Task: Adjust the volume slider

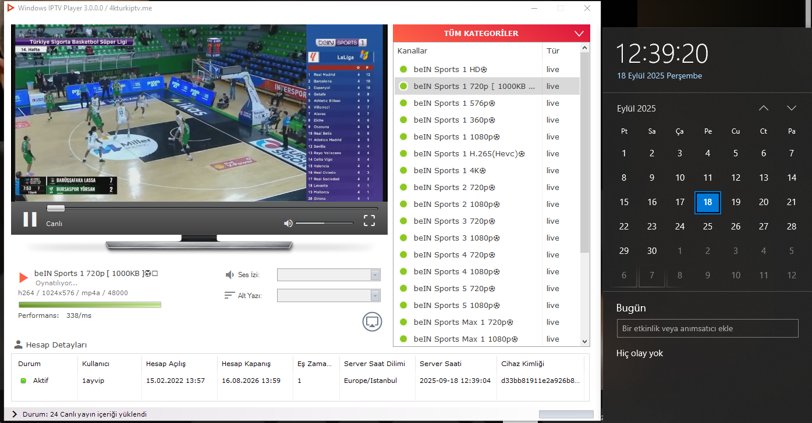Action: (x=324, y=223)
